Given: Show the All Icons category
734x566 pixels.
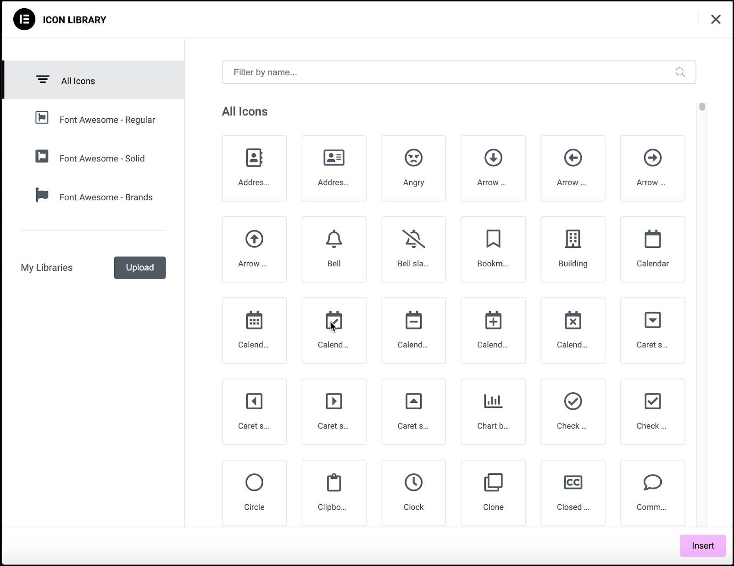Looking at the screenshot, I should pos(94,80).
